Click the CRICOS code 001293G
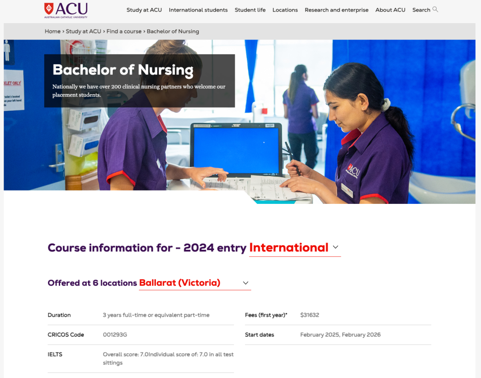This screenshot has width=481, height=378. (x=115, y=335)
